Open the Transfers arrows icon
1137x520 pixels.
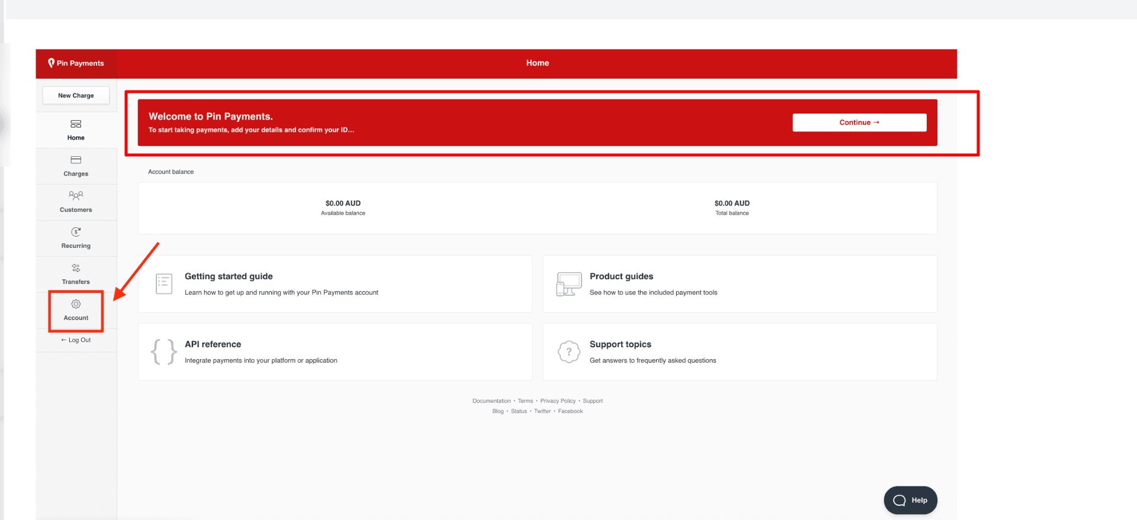click(x=76, y=268)
